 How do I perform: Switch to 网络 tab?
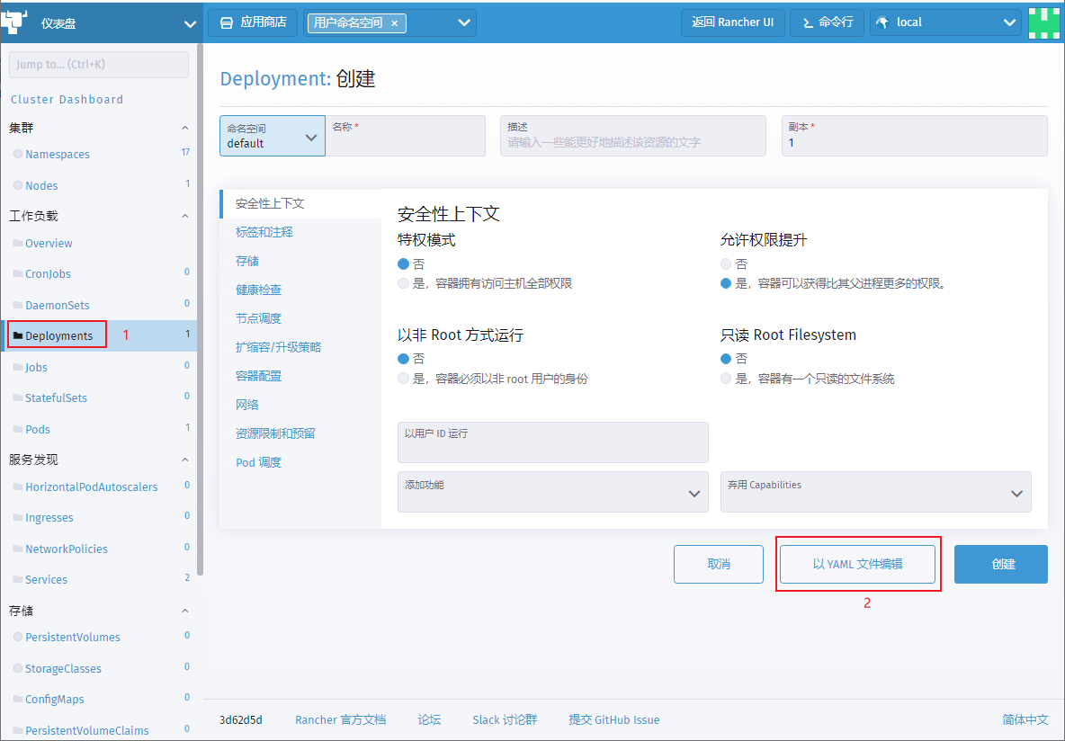tap(247, 404)
